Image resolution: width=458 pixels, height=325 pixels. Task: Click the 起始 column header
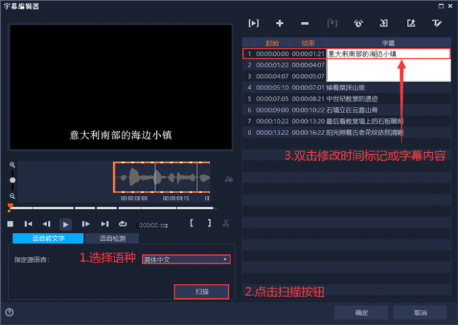point(272,43)
